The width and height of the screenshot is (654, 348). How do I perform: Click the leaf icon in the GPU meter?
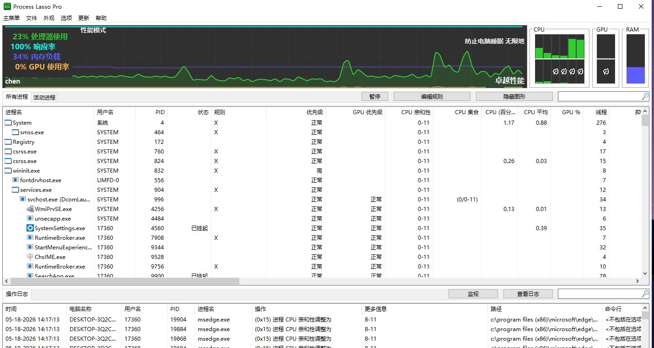(606, 72)
